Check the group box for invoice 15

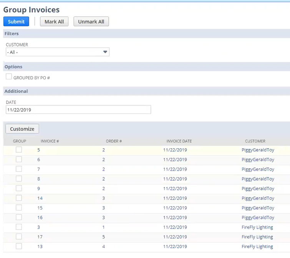tap(19, 208)
